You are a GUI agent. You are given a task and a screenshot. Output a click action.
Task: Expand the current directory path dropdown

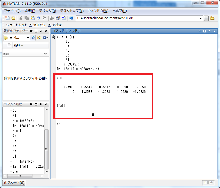click(x=201, y=18)
